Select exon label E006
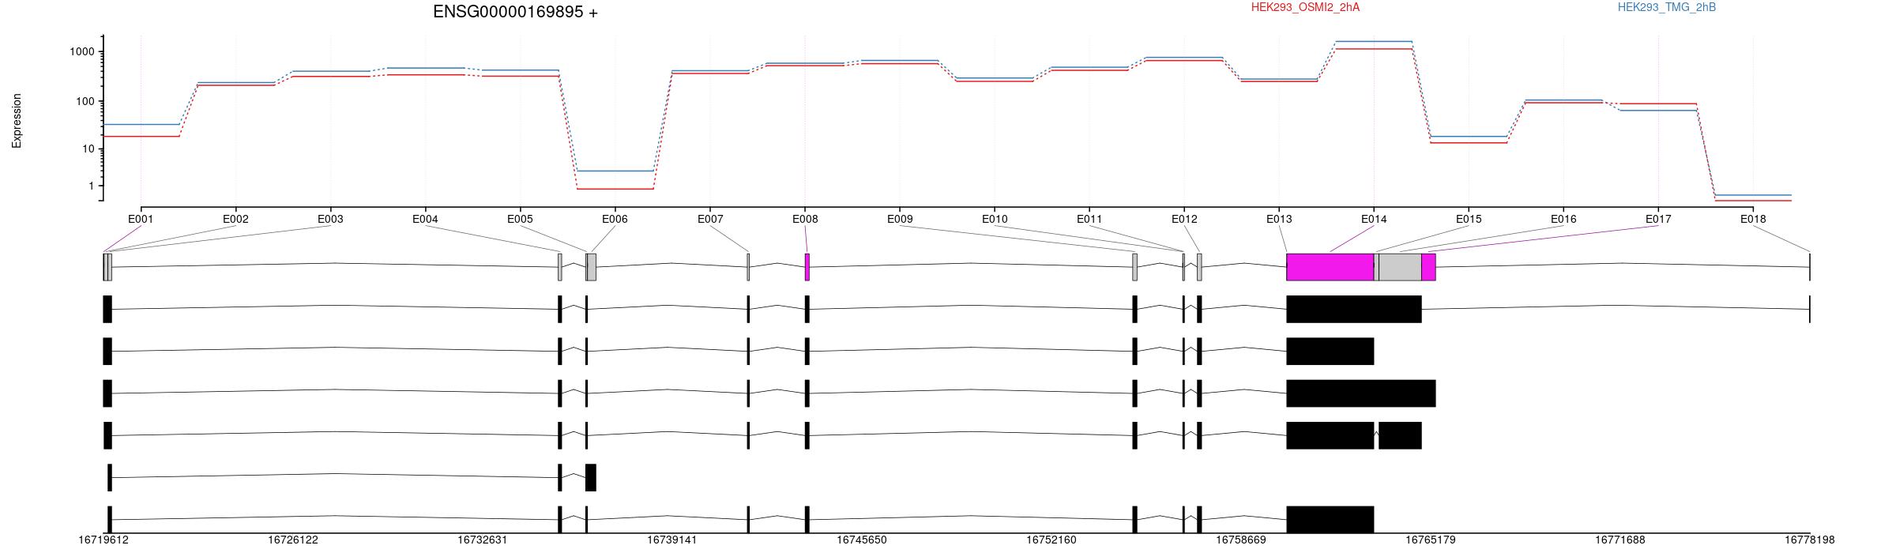The width and height of the screenshot is (1896, 553). tap(615, 219)
